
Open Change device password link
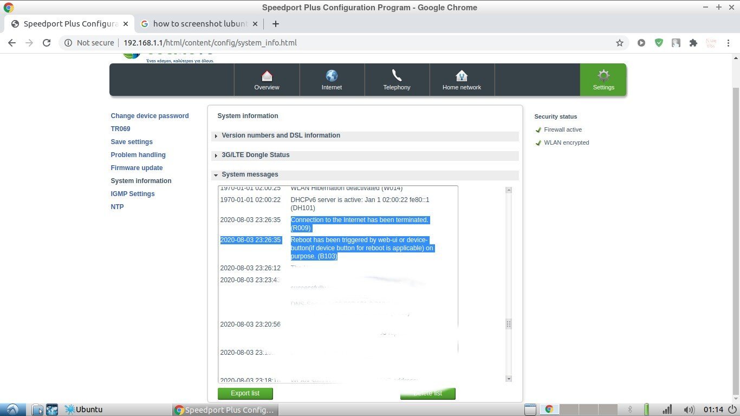pyautogui.click(x=150, y=116)
